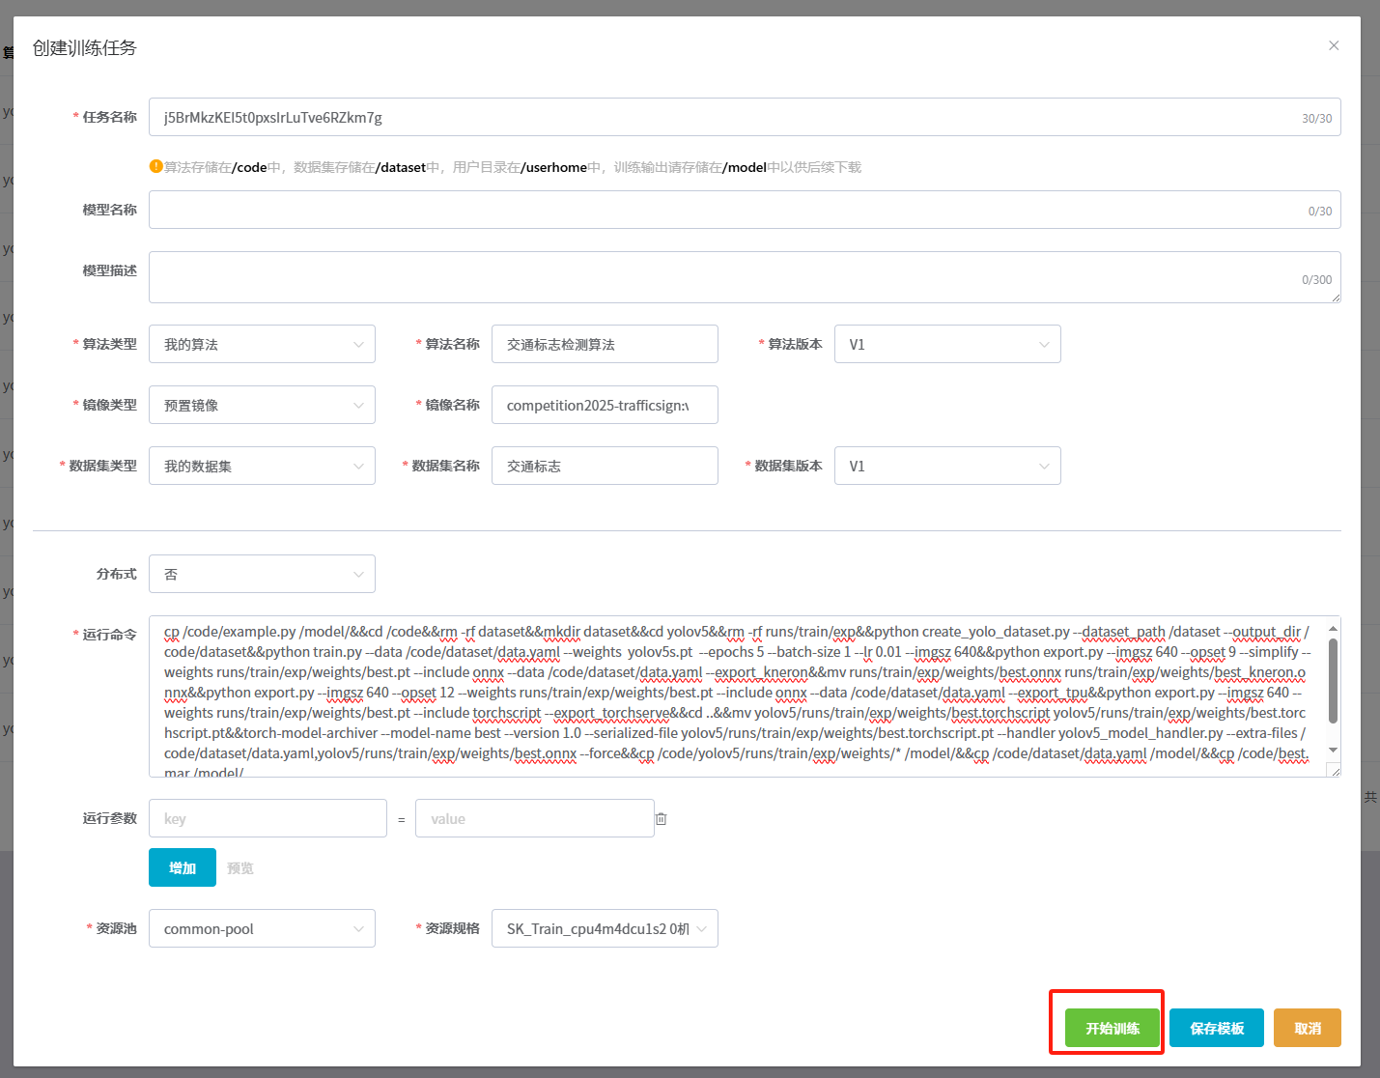Expand the 算法版本 V1 dropdown
1380x1078 pixels.
click(946, 345)
